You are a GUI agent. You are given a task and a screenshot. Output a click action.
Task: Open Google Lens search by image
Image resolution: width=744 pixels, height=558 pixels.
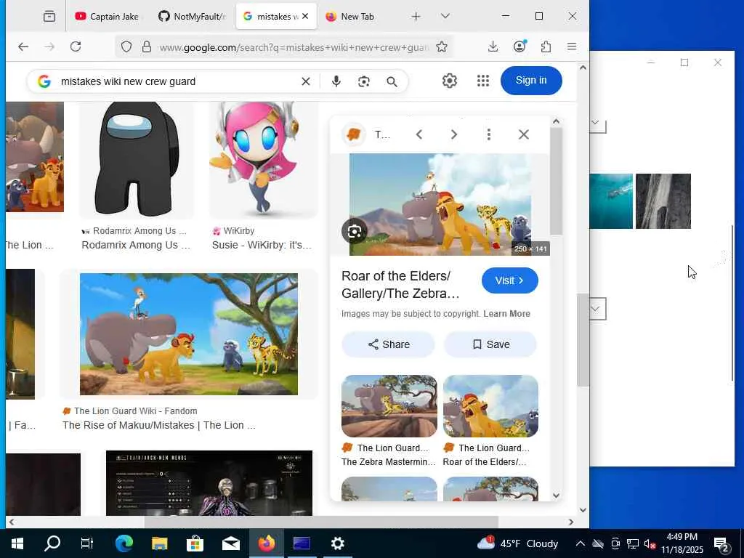[364, 81]
